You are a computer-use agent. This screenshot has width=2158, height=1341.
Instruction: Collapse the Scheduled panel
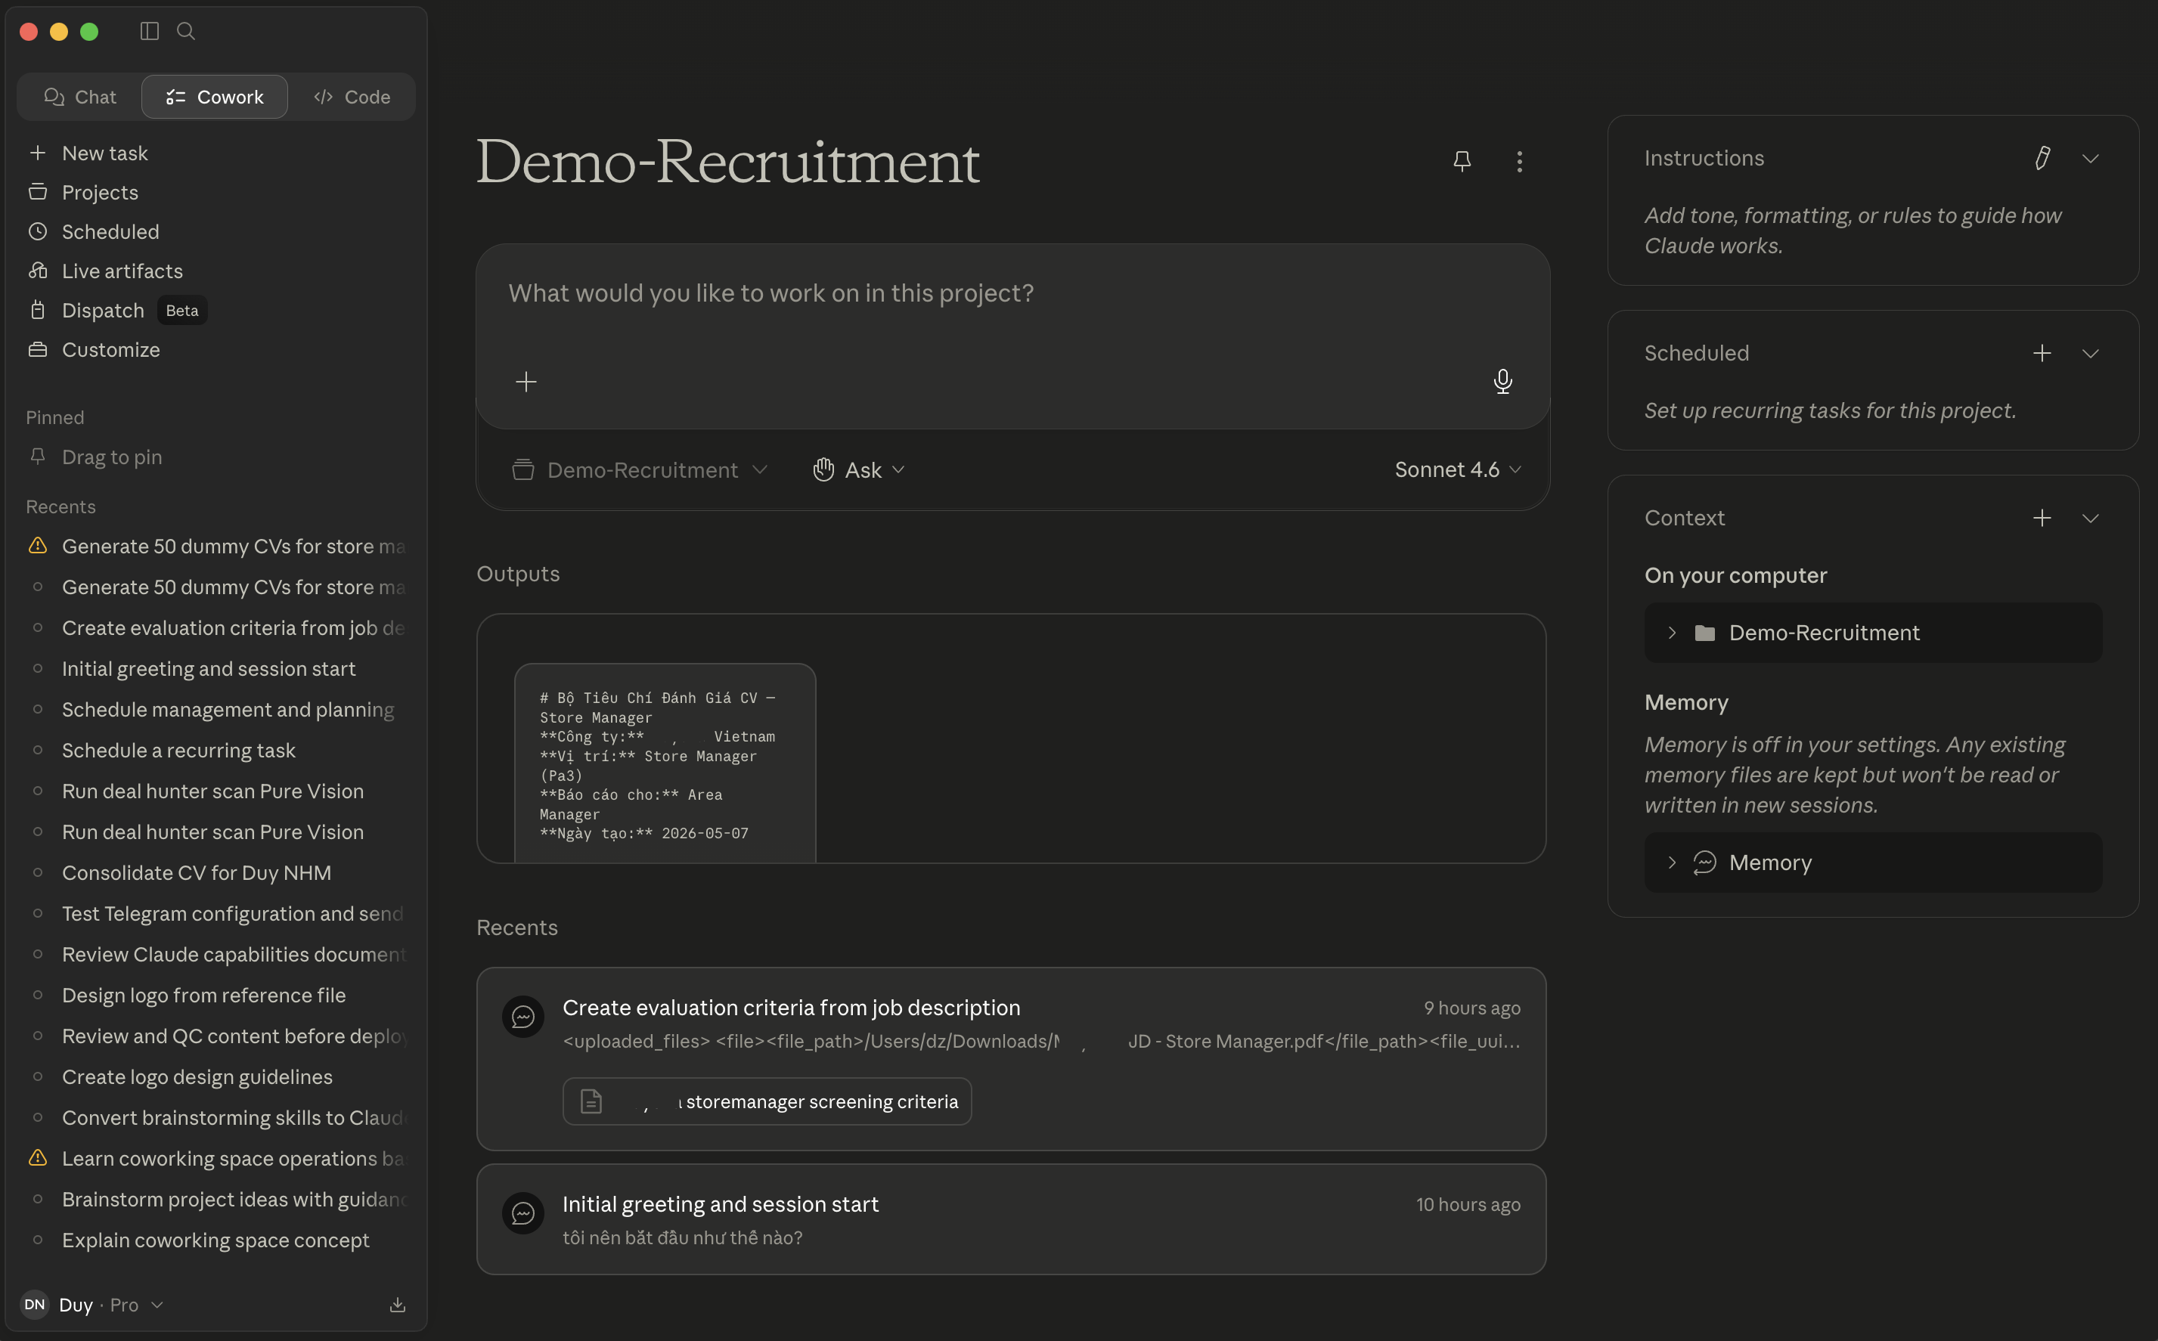click(x=2091, y=353)
